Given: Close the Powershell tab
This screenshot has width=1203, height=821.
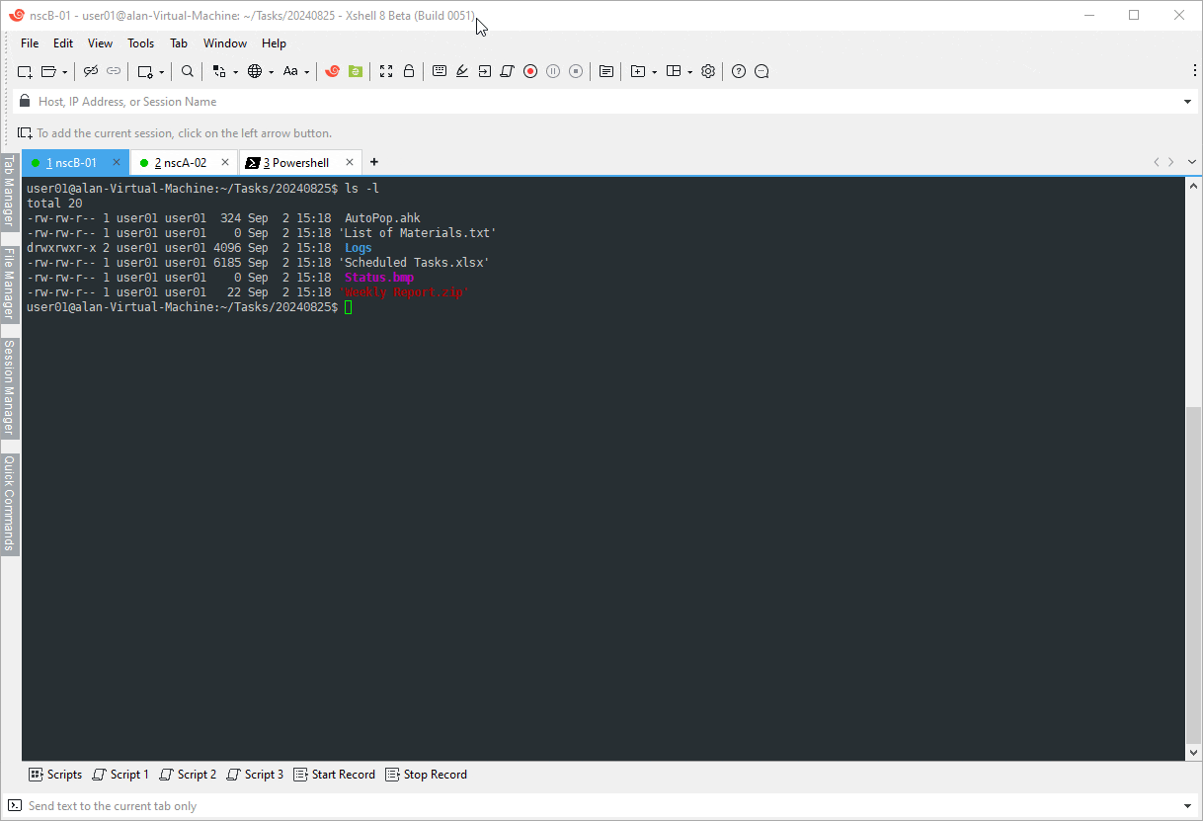Looking at the screenshot, I should (x=350, y=163).
